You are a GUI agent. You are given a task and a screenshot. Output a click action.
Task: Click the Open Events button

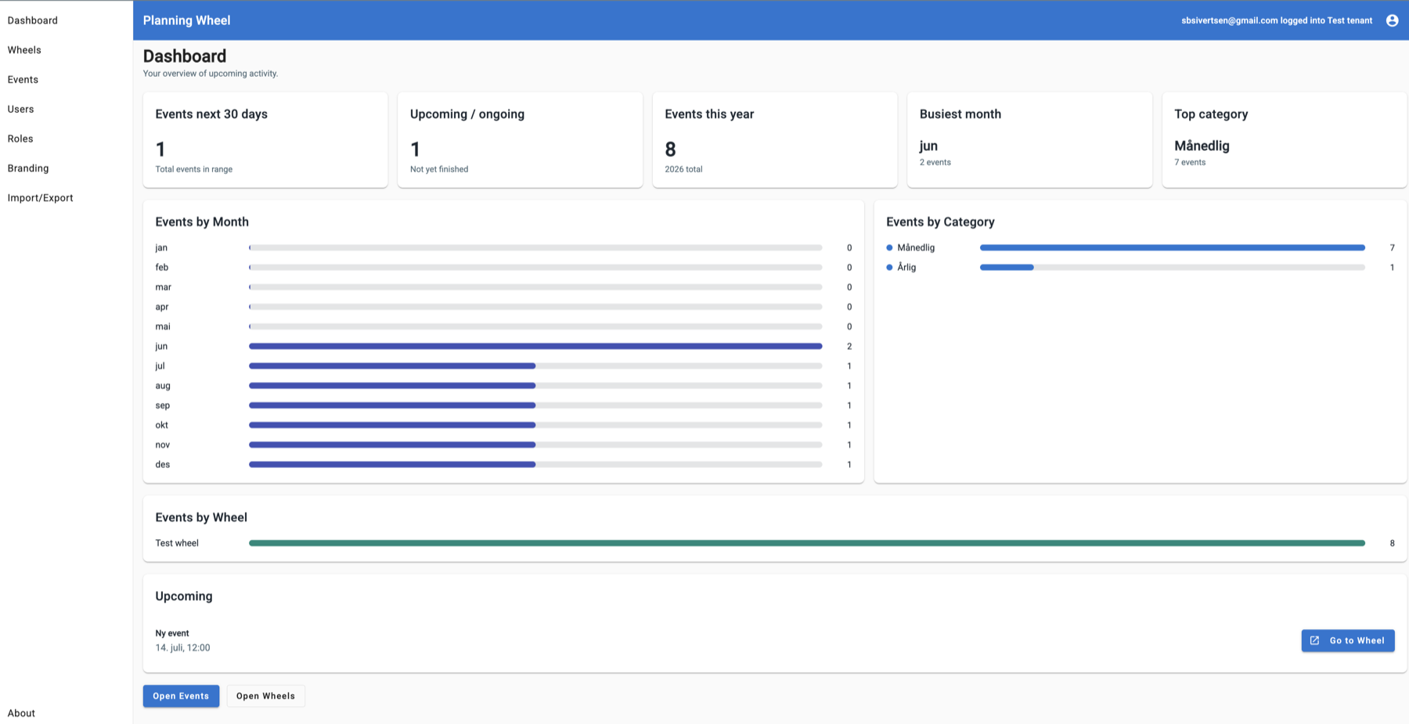click(181, 696)
